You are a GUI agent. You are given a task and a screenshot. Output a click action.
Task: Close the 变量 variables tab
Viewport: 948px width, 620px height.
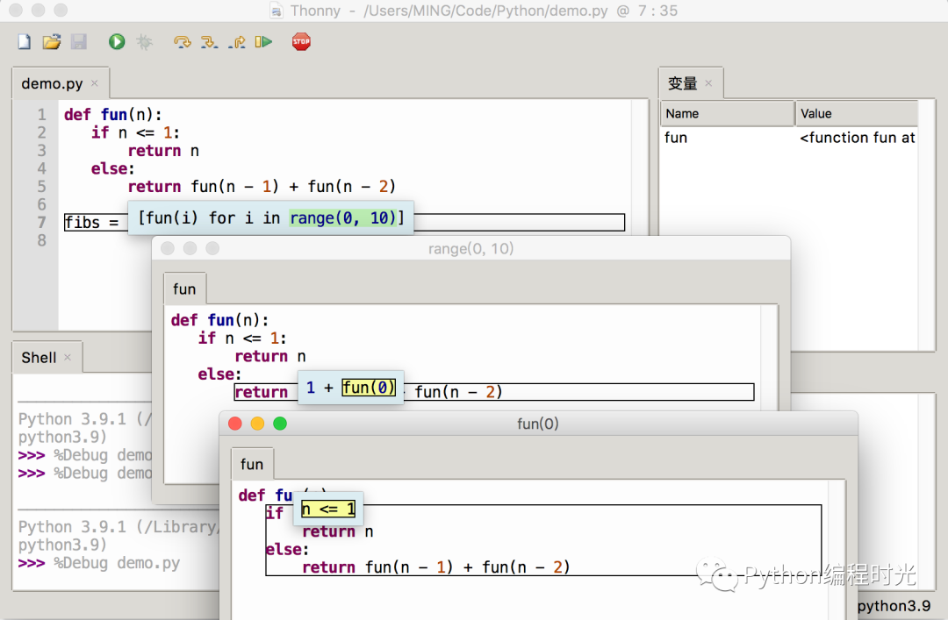pyautogui.click(x=708, y=82)
